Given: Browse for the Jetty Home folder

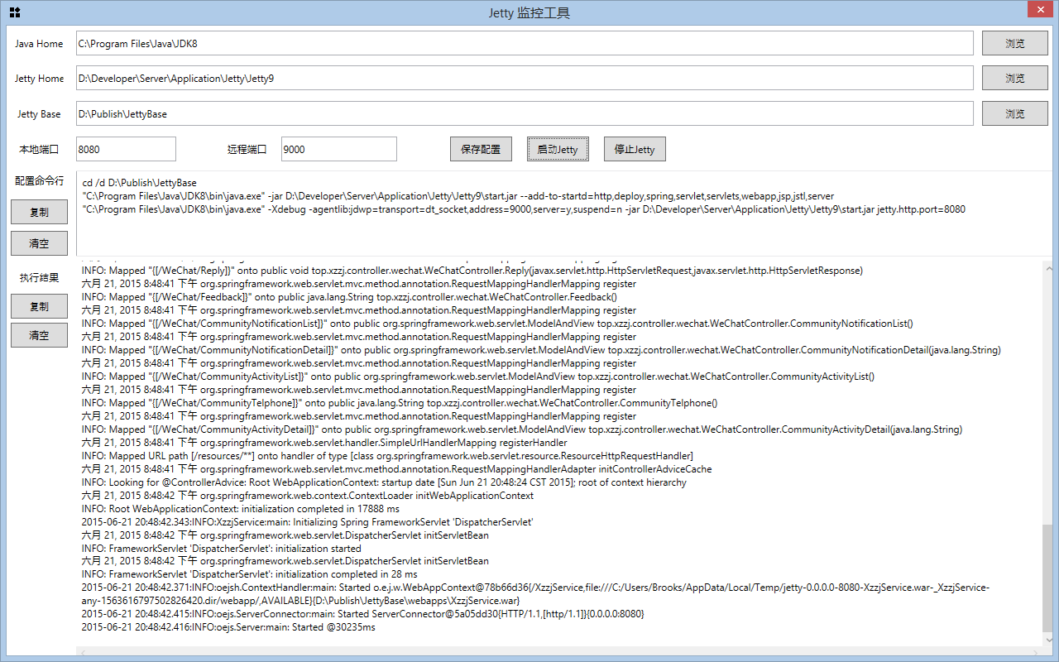Looking at the screenshot, I should point(1015,79).
